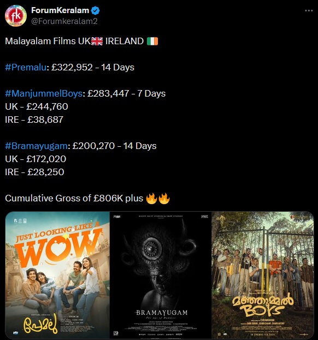Viewport: 318px width, 340px height.
Task: View the Bramayugam black poster image
Action: tap(161, 275)
